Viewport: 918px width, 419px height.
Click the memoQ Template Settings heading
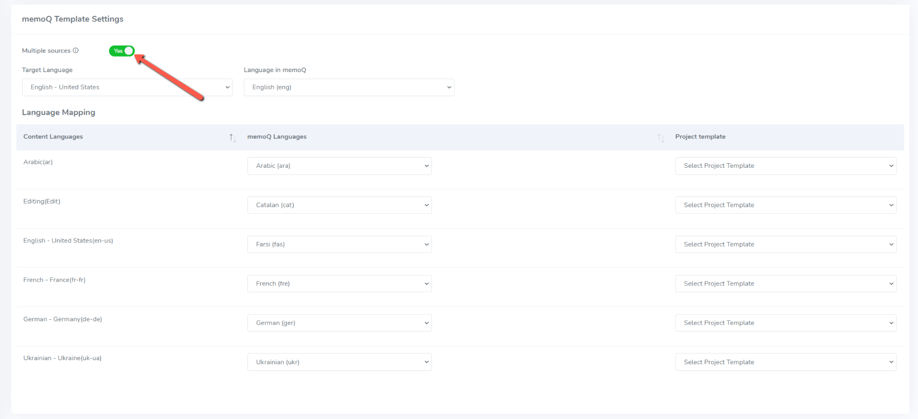click(x=73, y=19)
